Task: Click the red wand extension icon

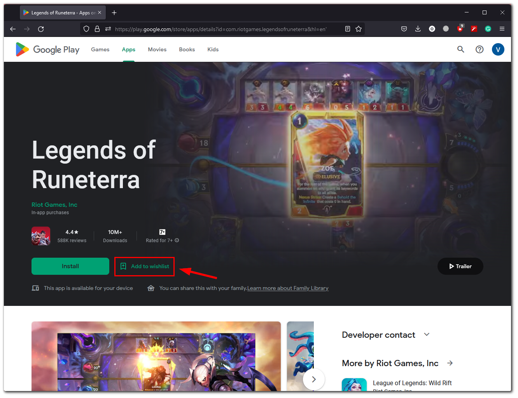Action: click(x=474, y=29)
